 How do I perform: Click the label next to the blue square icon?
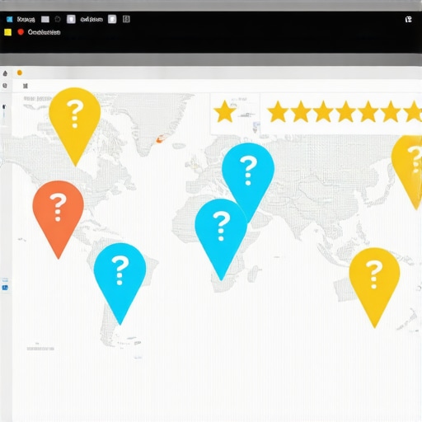tap(26, 19)
